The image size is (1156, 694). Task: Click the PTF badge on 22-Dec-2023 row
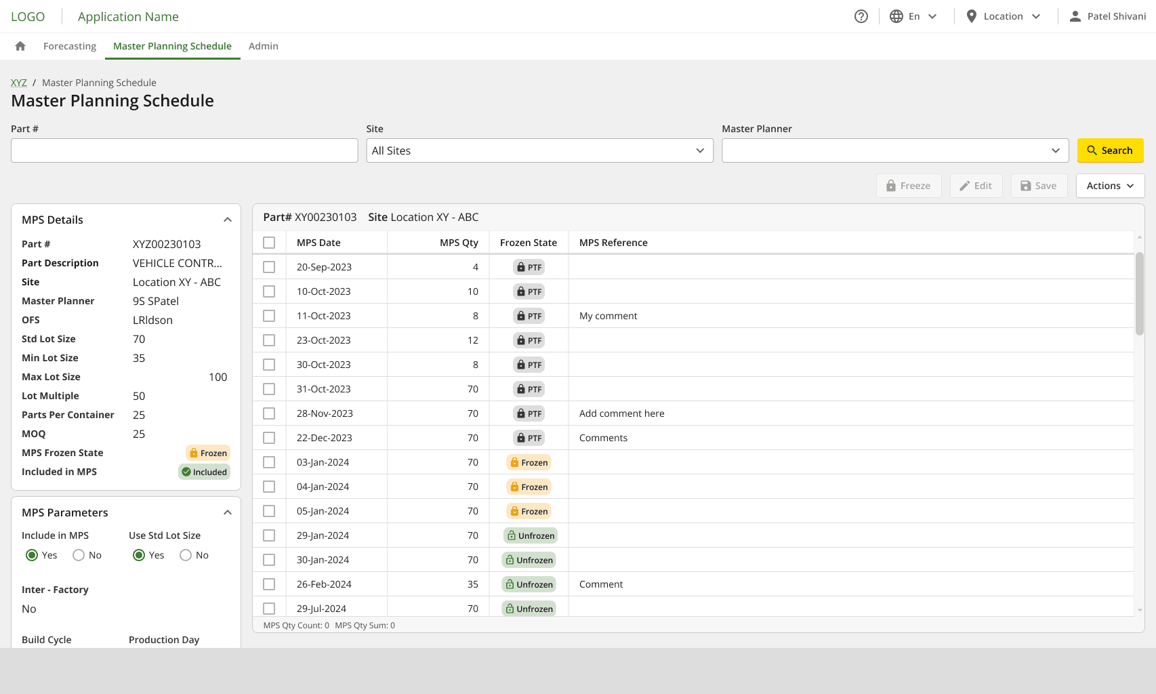[529, 438]
